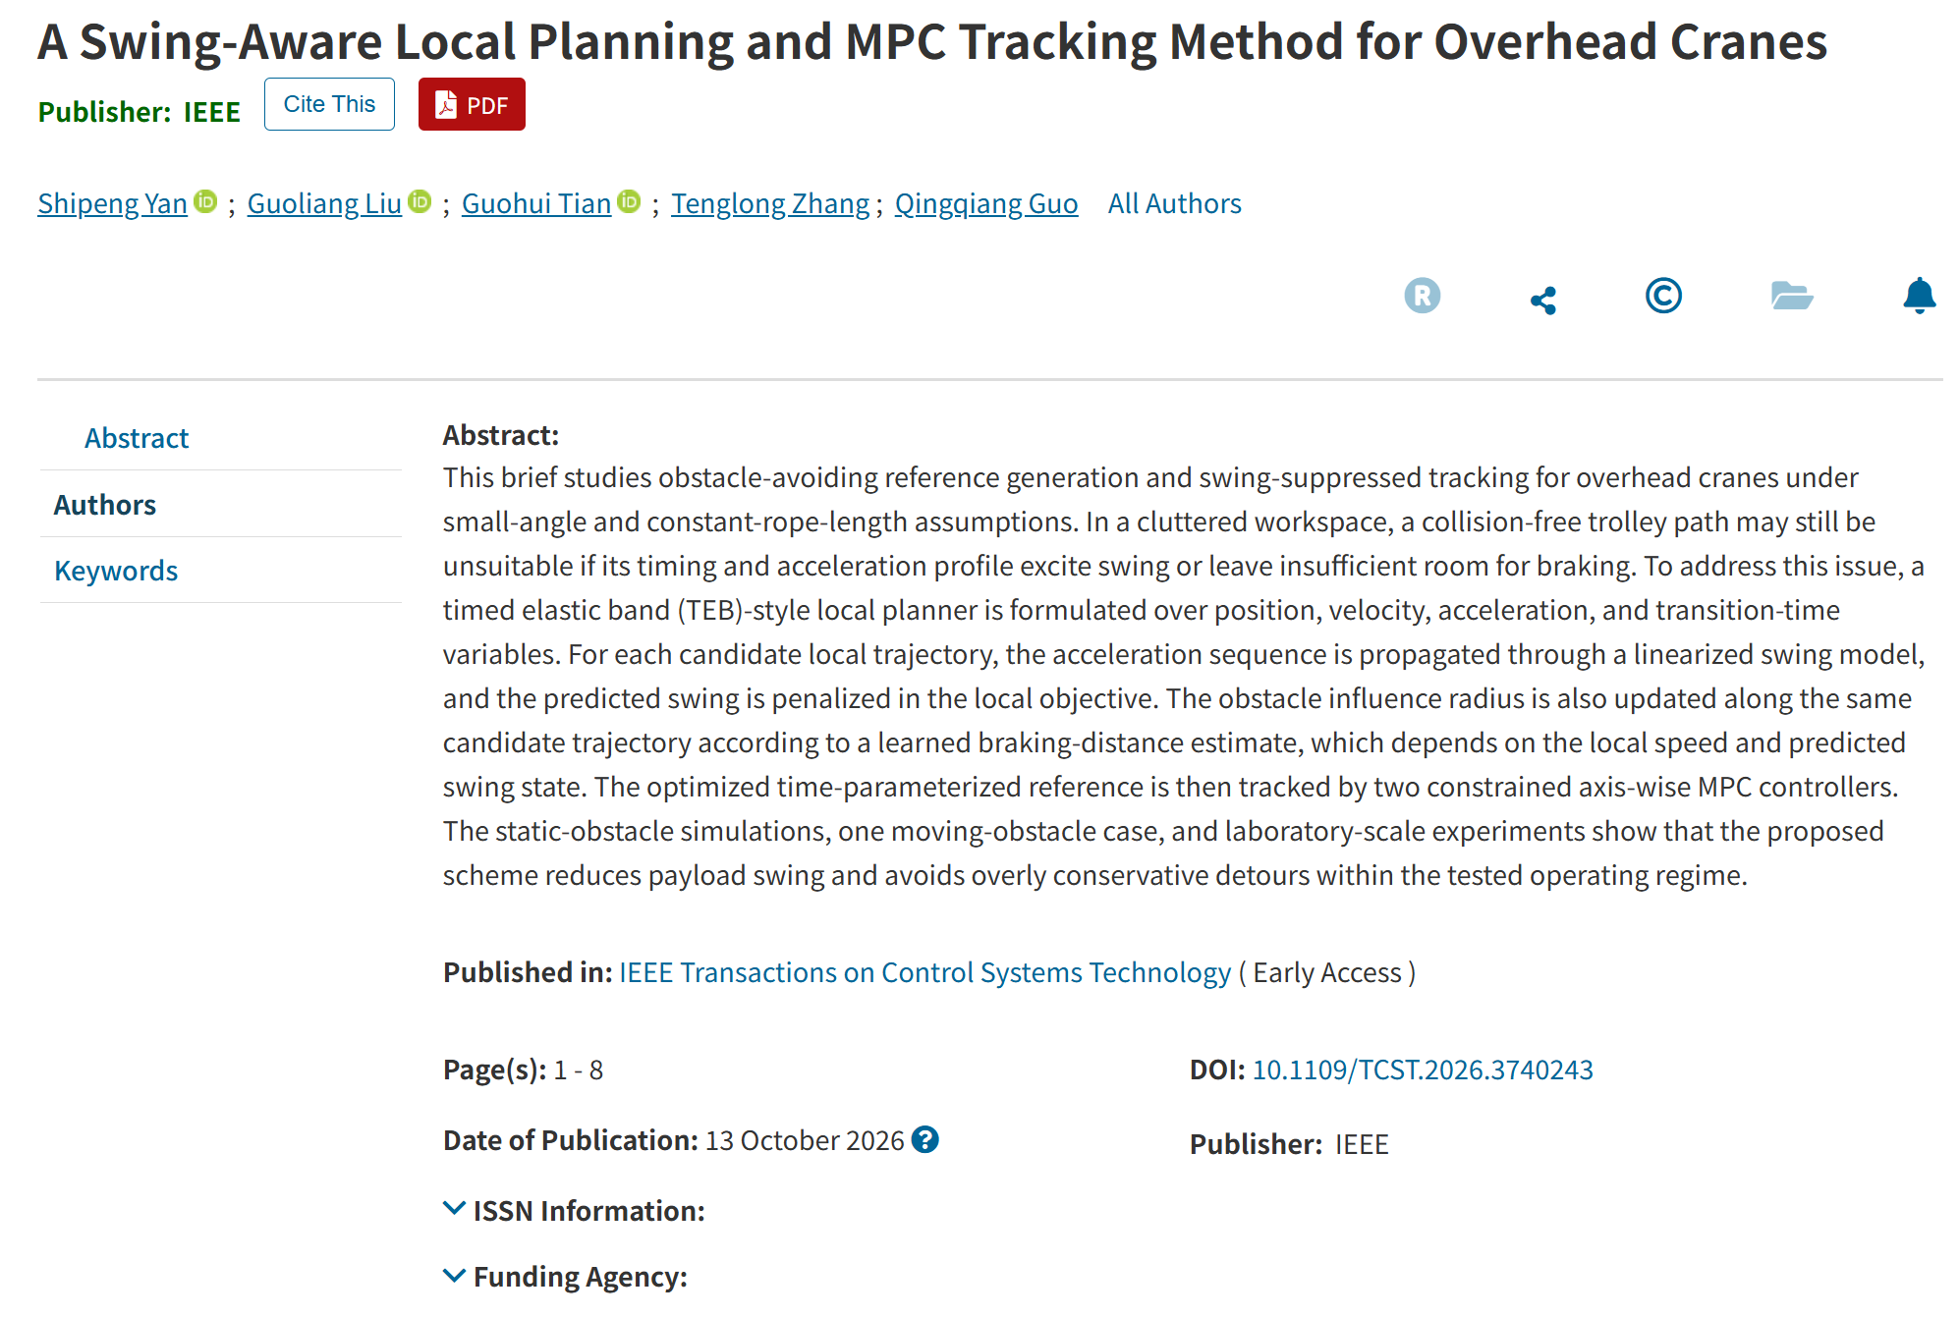The height and width of the screenshot is (1317, 1959).
Task: Click the paper title heading
Action: [932, 41]
